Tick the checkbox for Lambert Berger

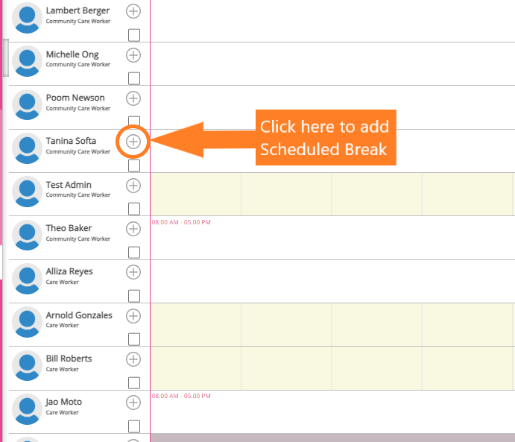click(134, 35)
